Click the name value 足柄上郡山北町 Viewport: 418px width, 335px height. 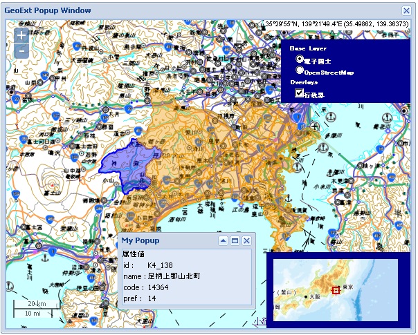174,276
